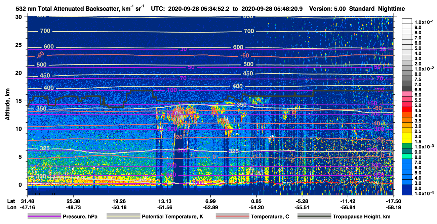The height and width of the screenshot is (224, 437).
Task: Click the 'Temperature, C' legend label
Action: [x=270, y=217]
